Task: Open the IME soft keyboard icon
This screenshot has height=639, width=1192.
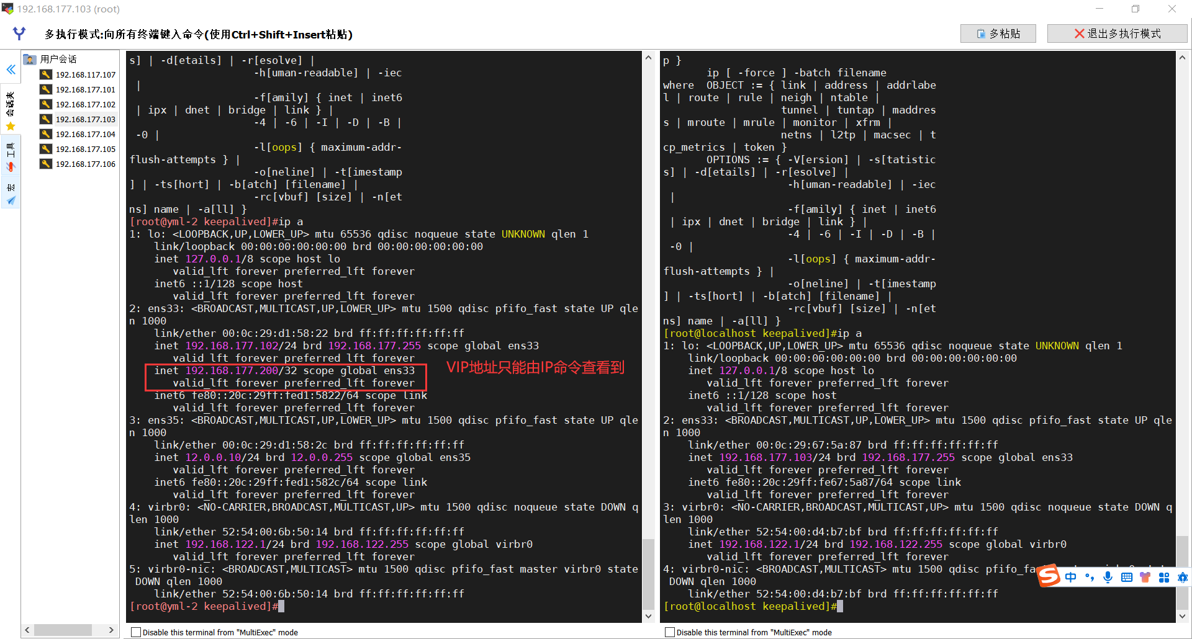Action: 1127,578
